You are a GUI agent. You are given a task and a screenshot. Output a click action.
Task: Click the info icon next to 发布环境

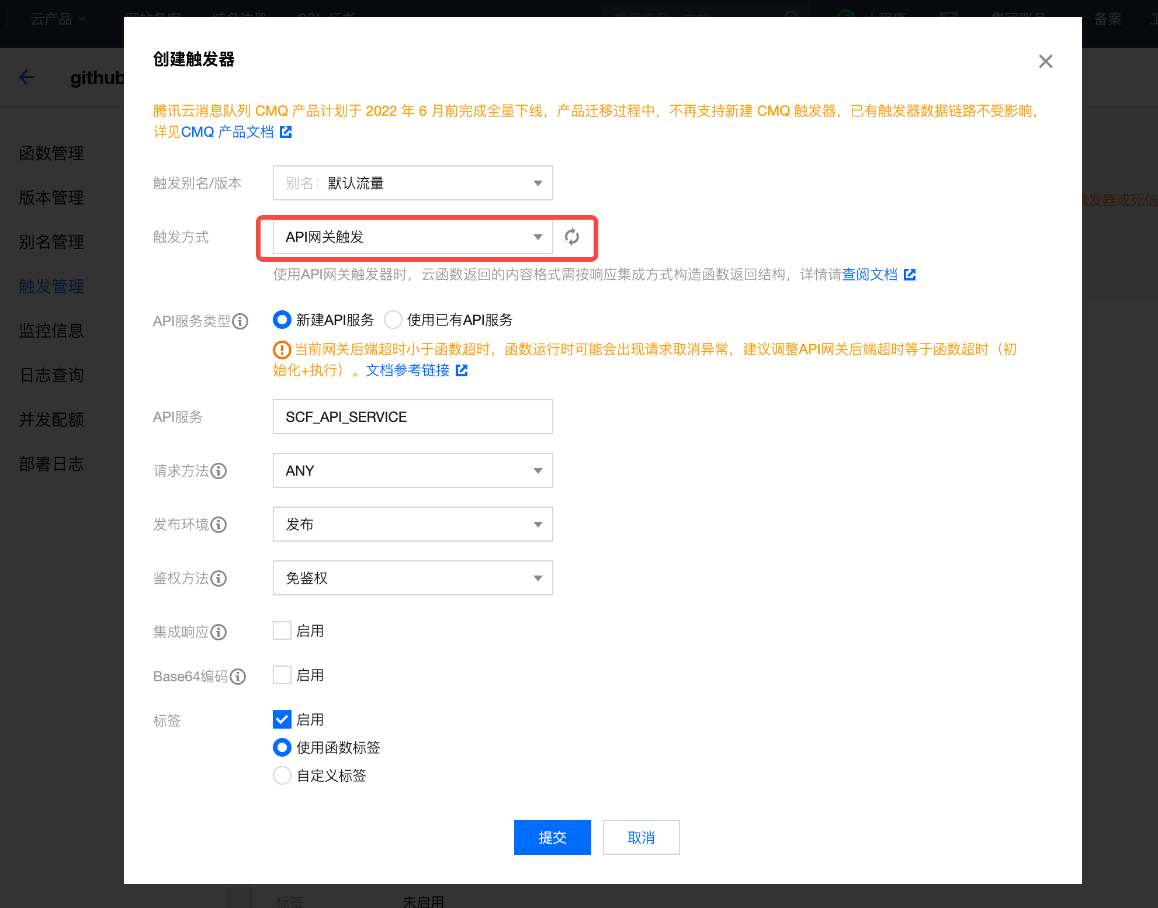point(219,525)
